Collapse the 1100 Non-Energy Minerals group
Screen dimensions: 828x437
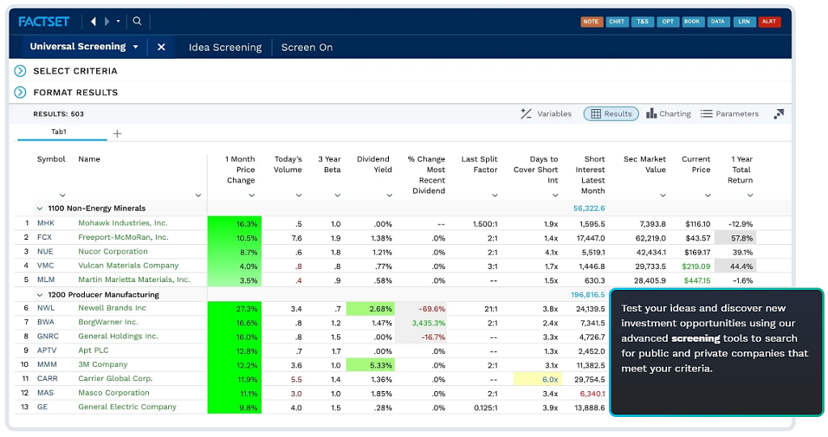pos(40,208)
